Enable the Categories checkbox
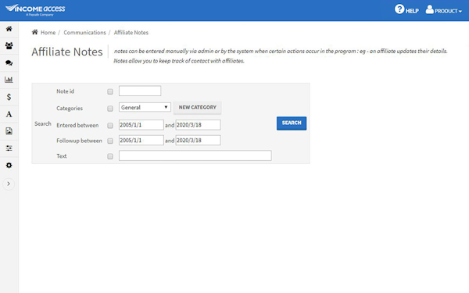 pyautogui.click(x=110, y=109)
